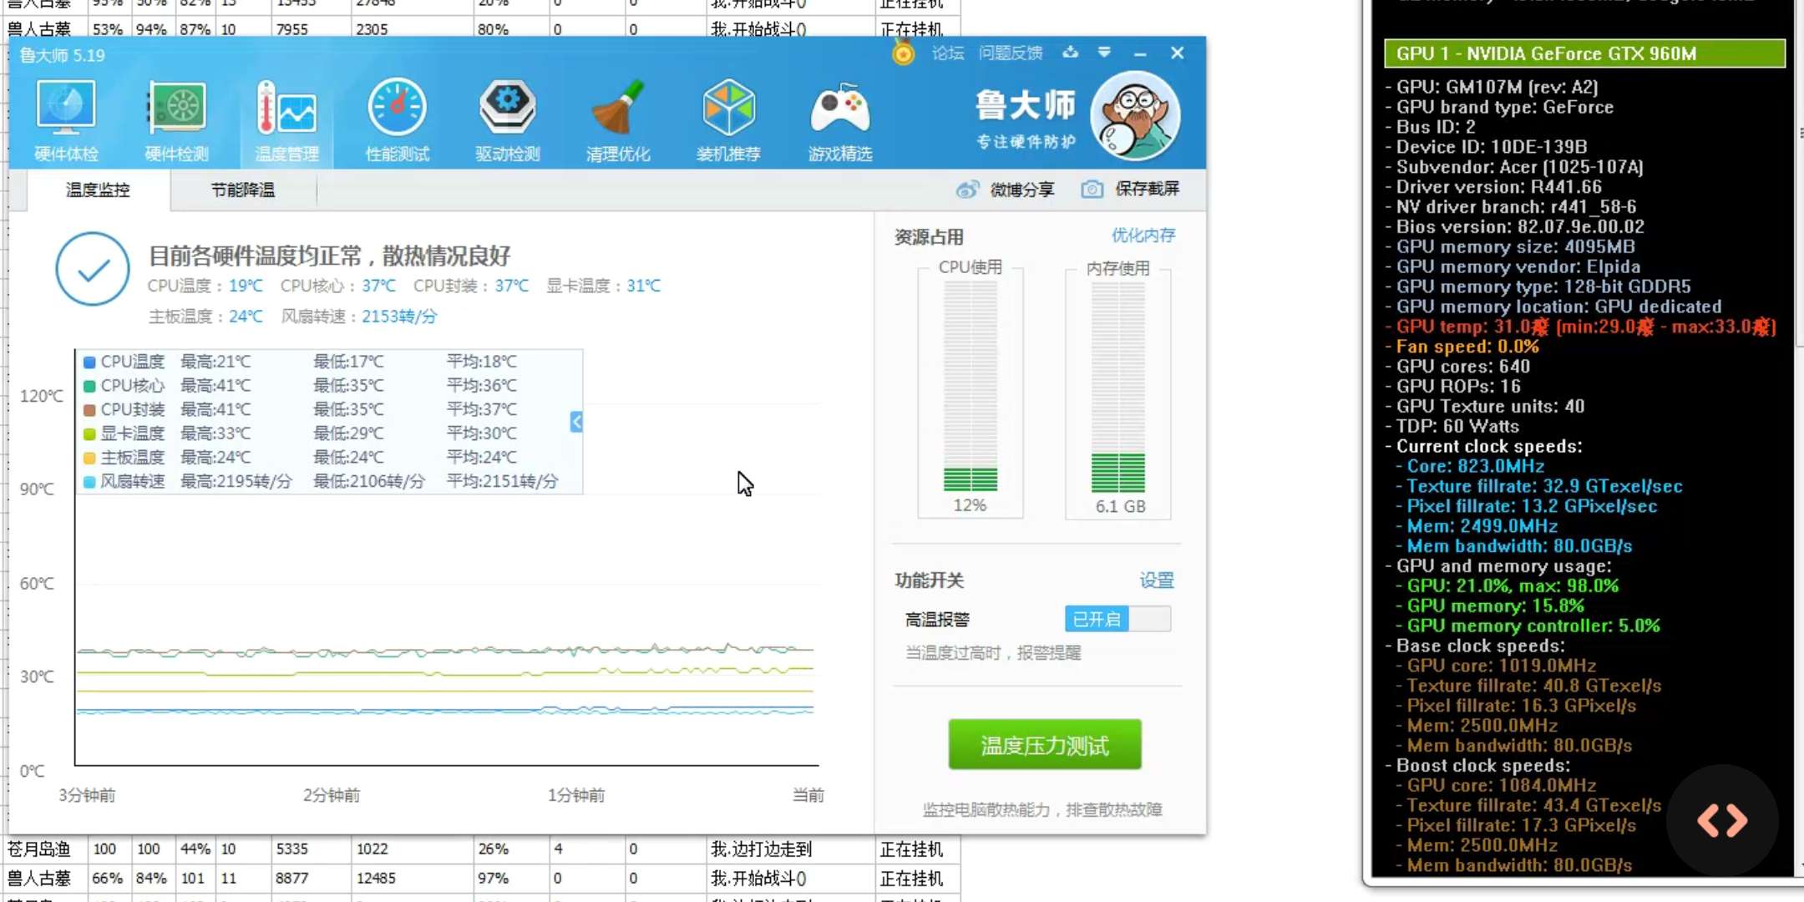
Task: Click Fan speed: 0.0% line
Action: [x=1462, y=347]
